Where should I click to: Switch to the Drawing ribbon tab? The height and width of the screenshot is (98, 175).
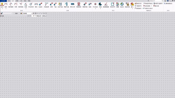(x=17, y=1)
